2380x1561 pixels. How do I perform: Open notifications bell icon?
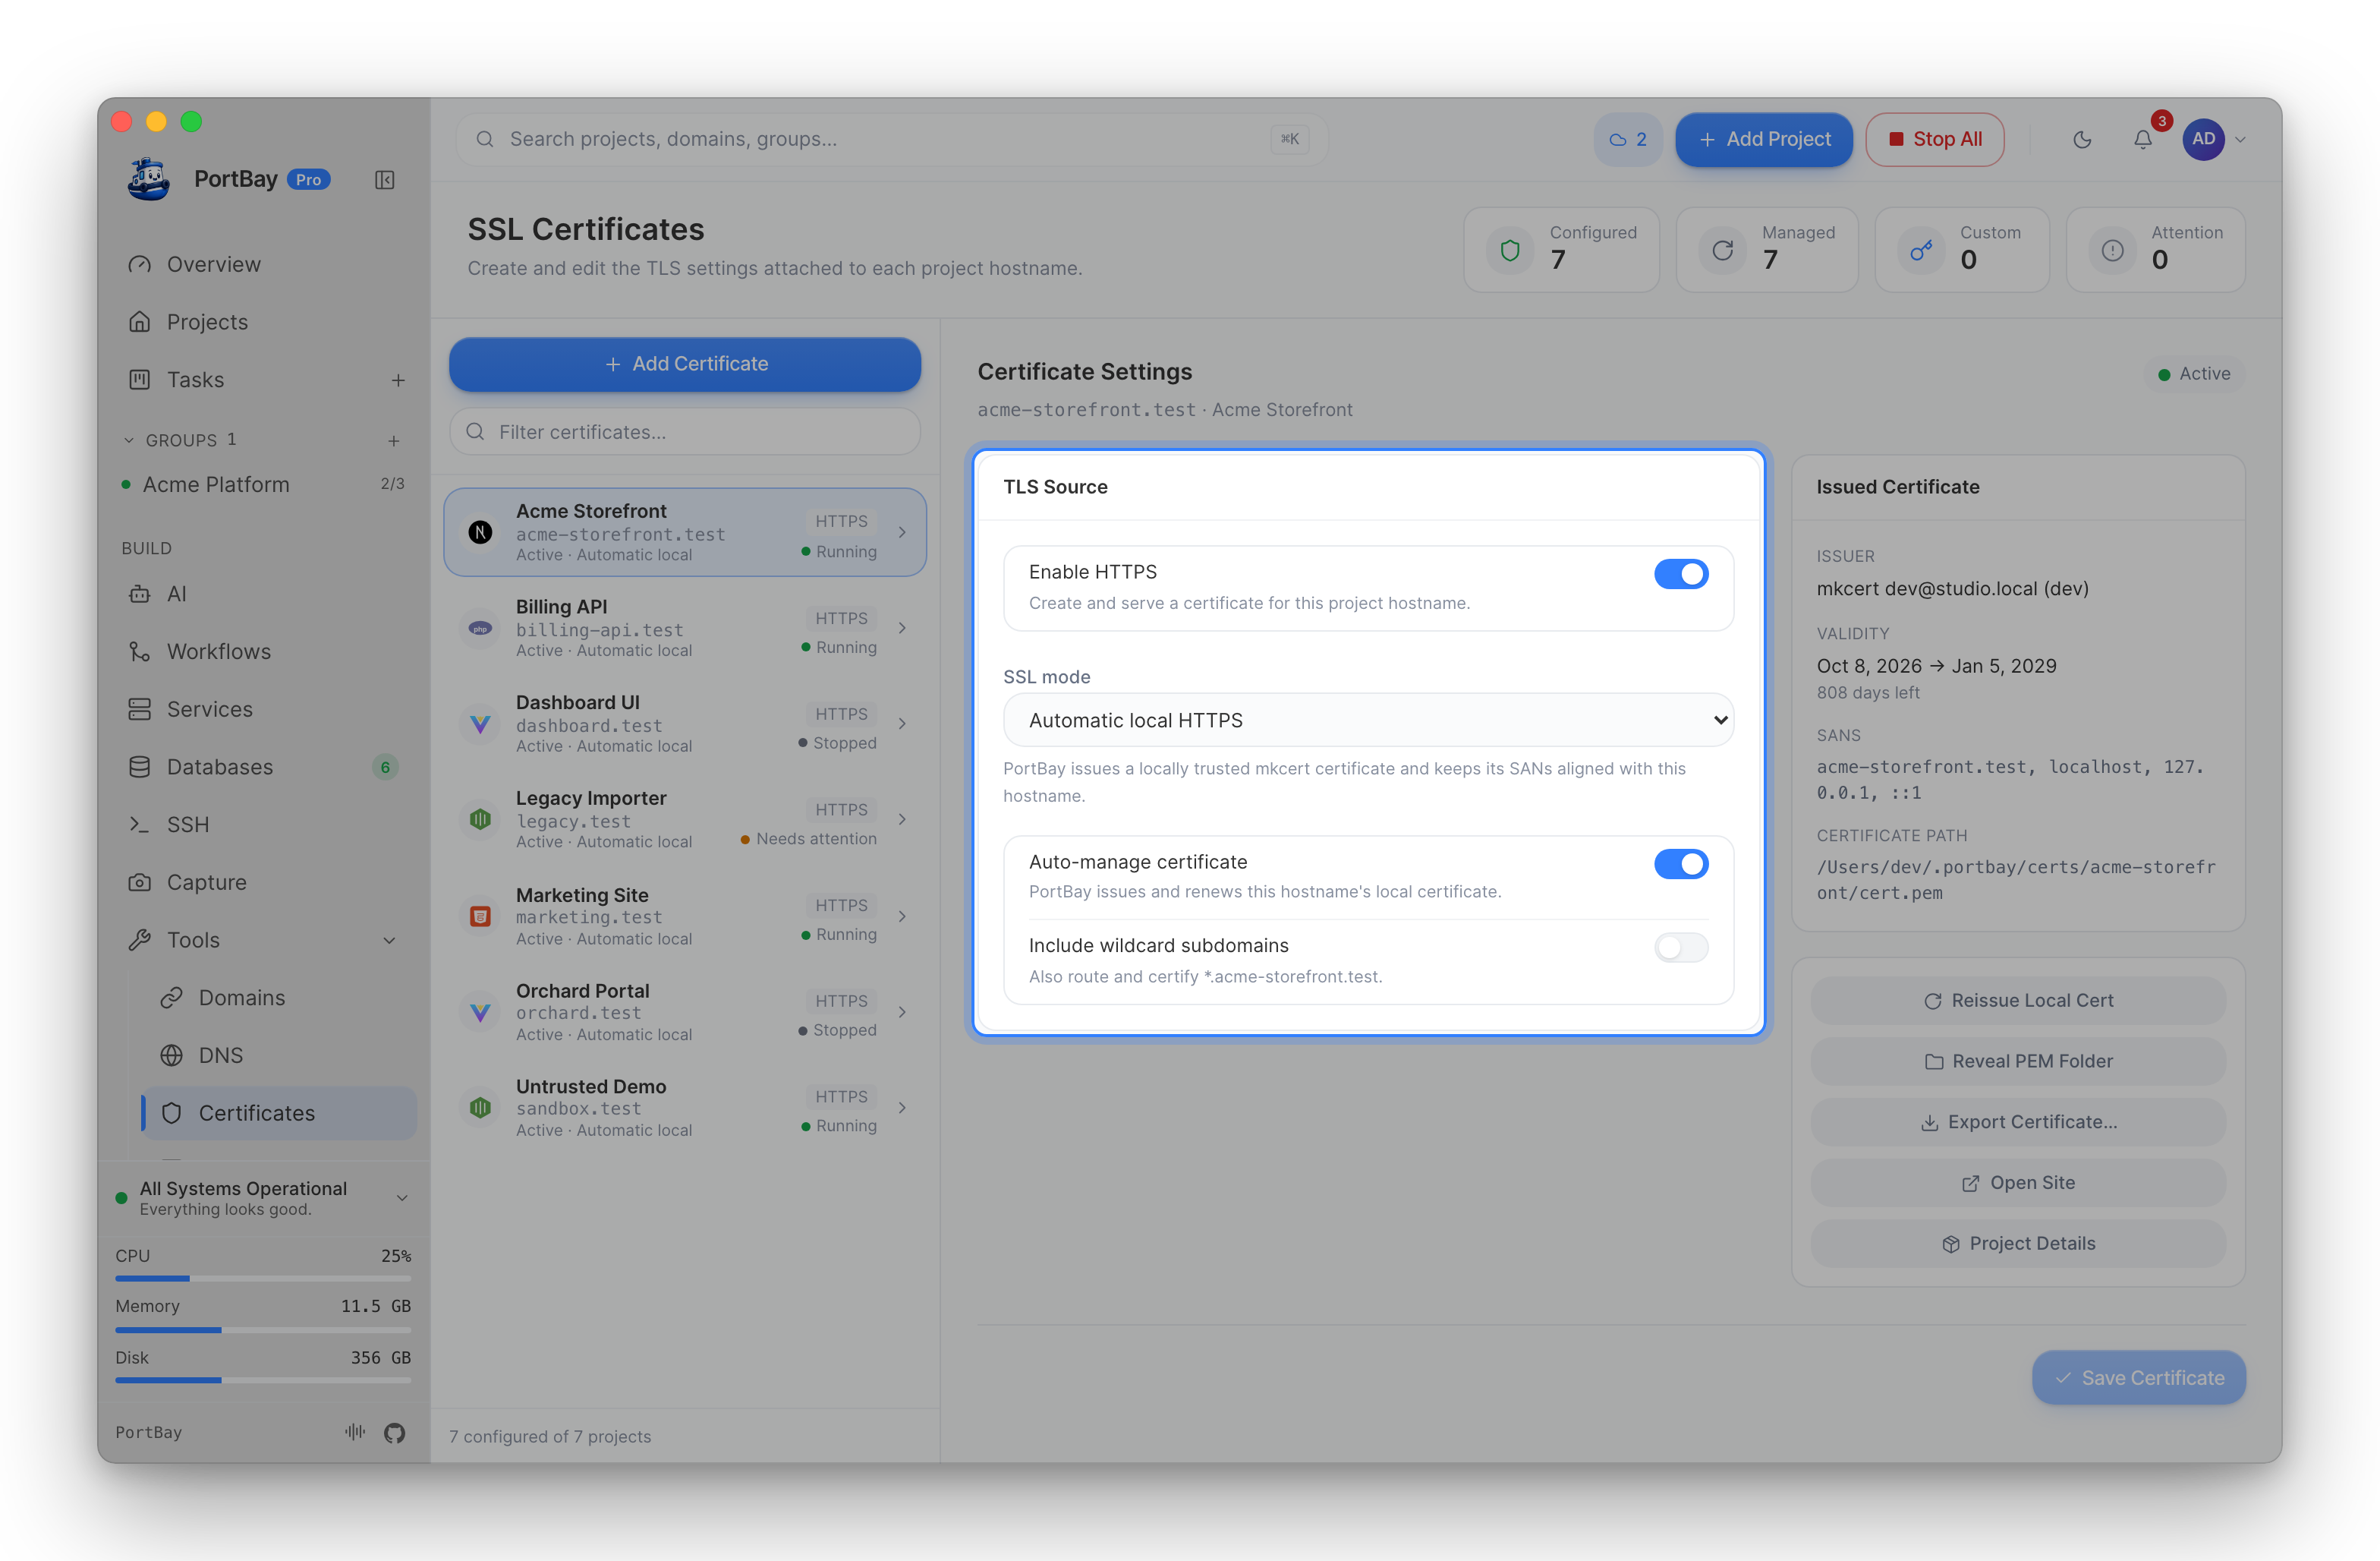click(2143, 139)
